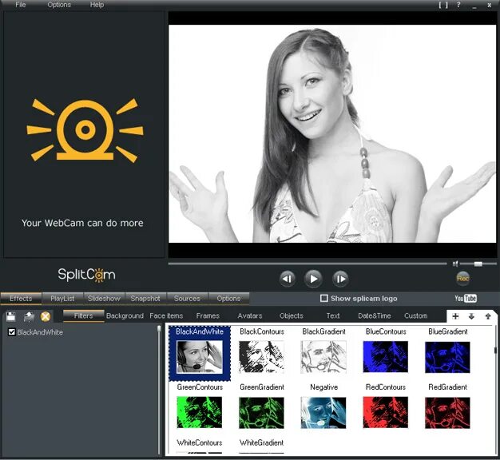Select the Negative filter thumbnail
Viewport: 500px width, 460px height.
(323, 413)
